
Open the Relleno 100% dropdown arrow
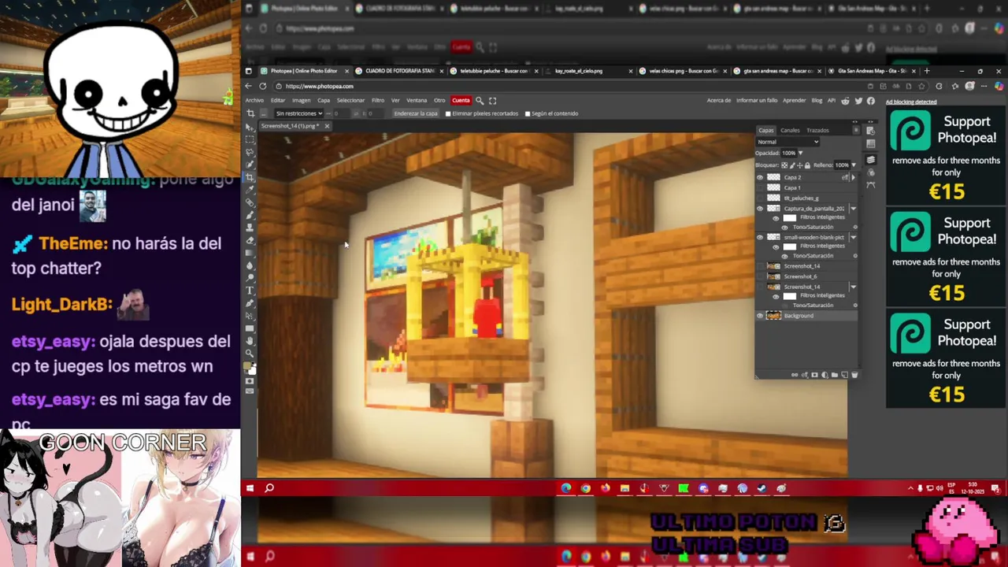pos(854,165)
